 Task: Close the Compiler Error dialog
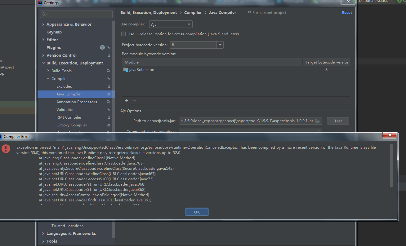[390, 135]
